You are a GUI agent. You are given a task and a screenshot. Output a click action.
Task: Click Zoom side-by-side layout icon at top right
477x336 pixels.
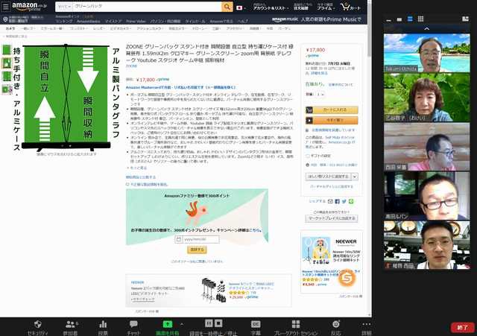pos(465,19)
